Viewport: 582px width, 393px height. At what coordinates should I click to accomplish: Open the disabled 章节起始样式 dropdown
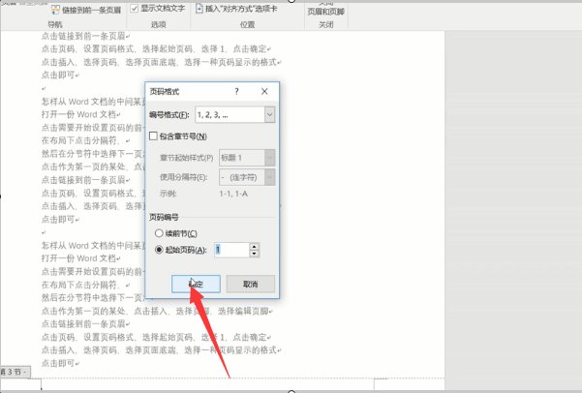coord(270,158)
